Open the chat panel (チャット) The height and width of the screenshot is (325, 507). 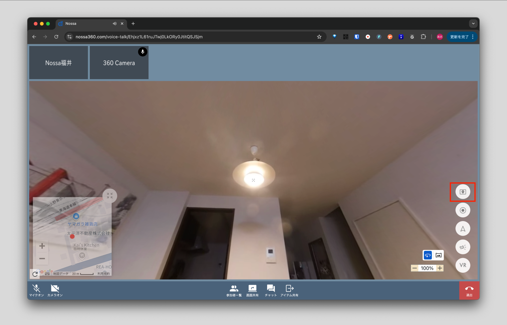271,290
